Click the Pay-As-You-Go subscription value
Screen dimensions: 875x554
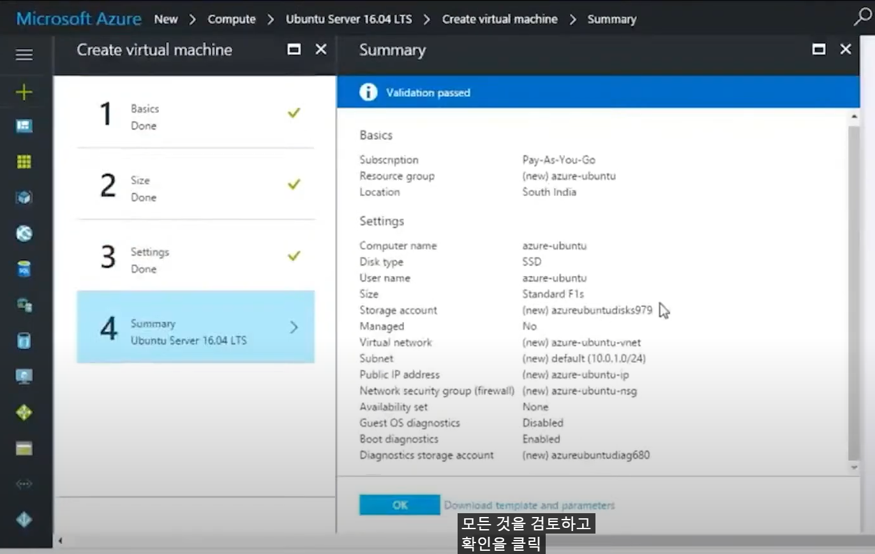pyautogui.click(x=558, y=160)
